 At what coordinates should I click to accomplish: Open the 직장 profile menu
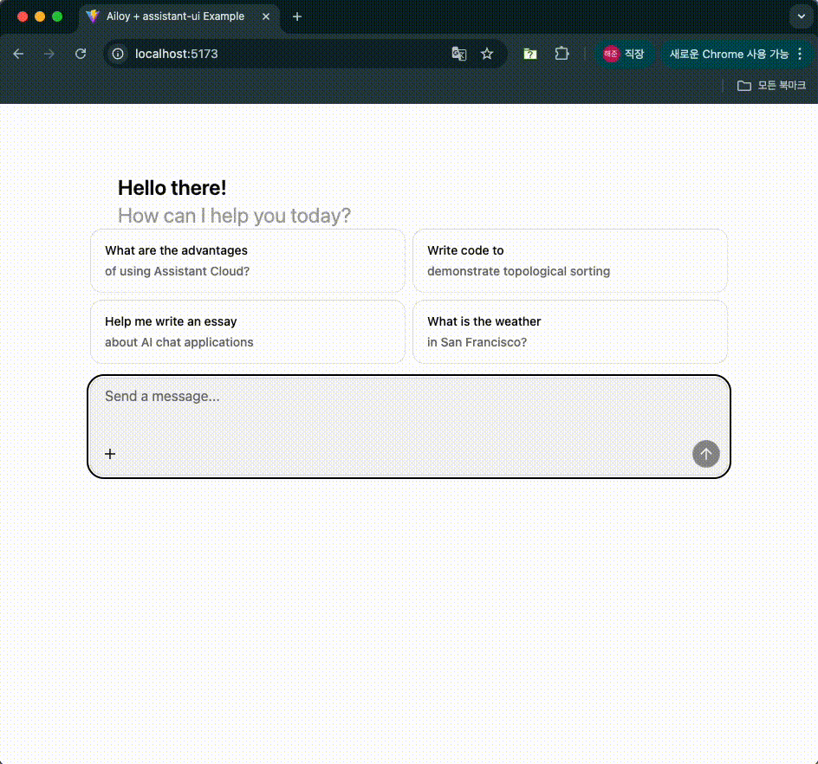point(624,54)
